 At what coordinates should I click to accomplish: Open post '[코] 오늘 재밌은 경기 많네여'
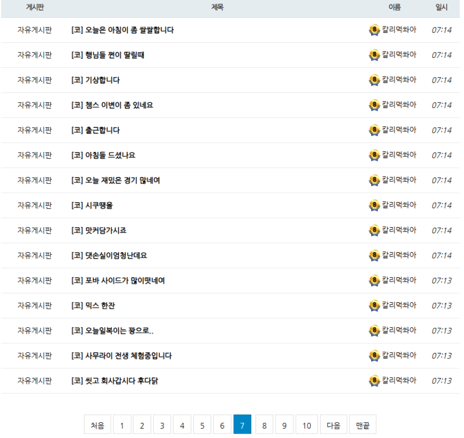[x=116, y=180]
